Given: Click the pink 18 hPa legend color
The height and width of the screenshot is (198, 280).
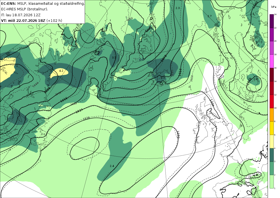Looking at the screenshot, I should (271, 61).
